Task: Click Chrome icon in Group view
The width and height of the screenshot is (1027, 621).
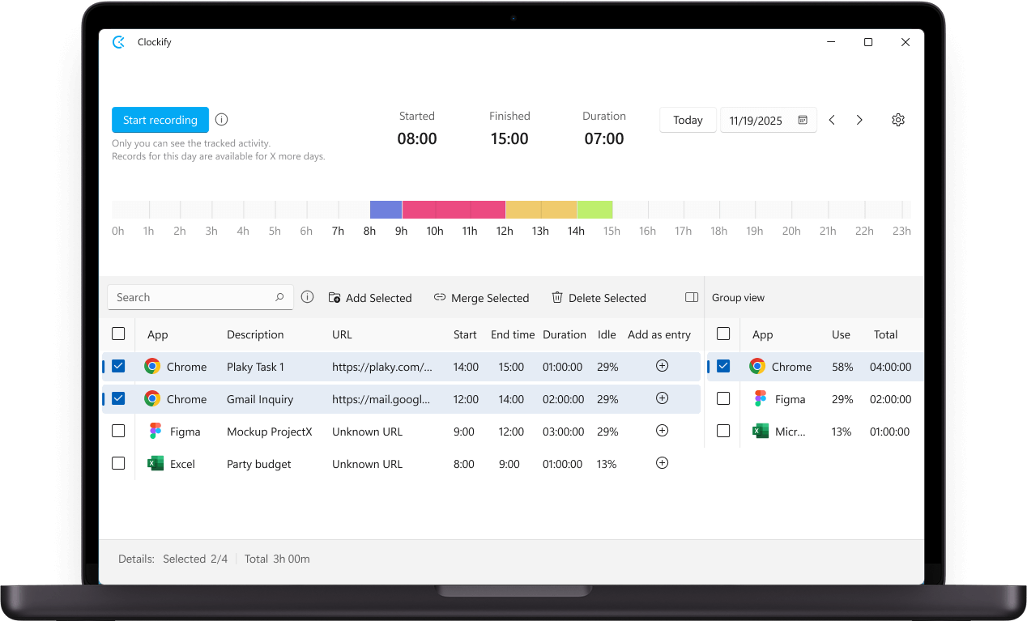Action: [757, 366]
